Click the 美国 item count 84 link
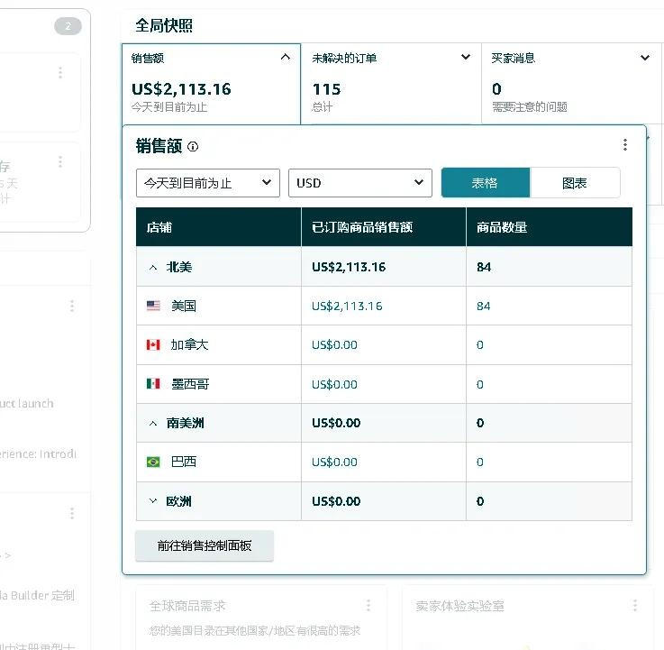664x650 pixels. coord(483,306)
